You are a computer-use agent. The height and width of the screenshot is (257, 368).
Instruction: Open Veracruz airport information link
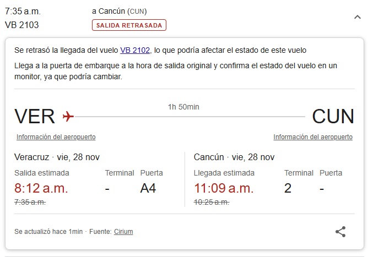(x=56, y=137)
